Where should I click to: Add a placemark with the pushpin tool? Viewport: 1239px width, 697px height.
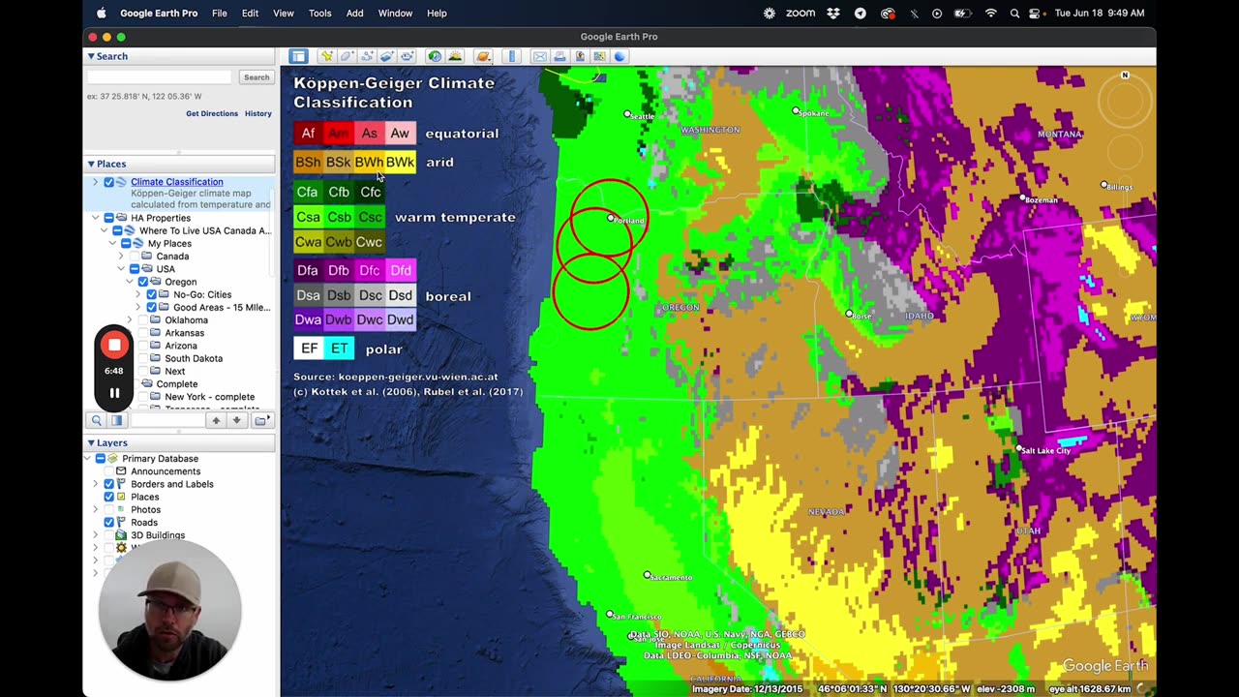(x=326, y=56)
